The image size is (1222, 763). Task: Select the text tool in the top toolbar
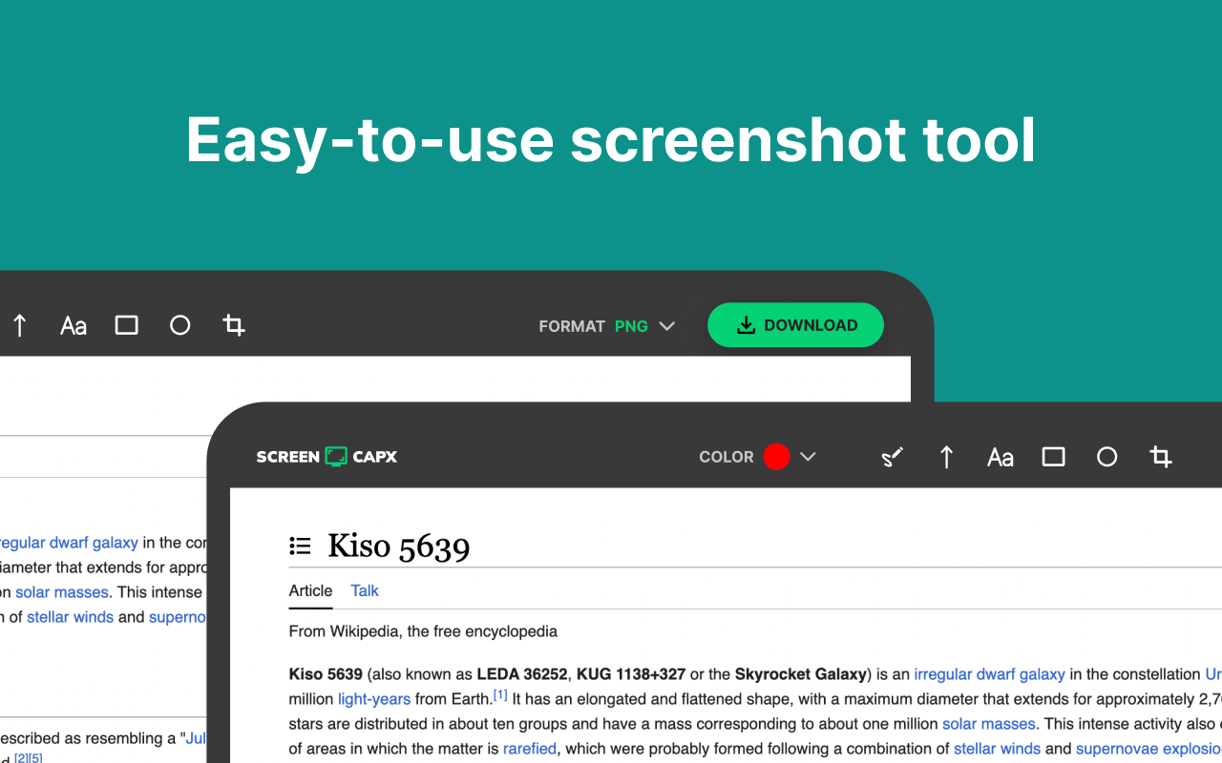point(73,325)
